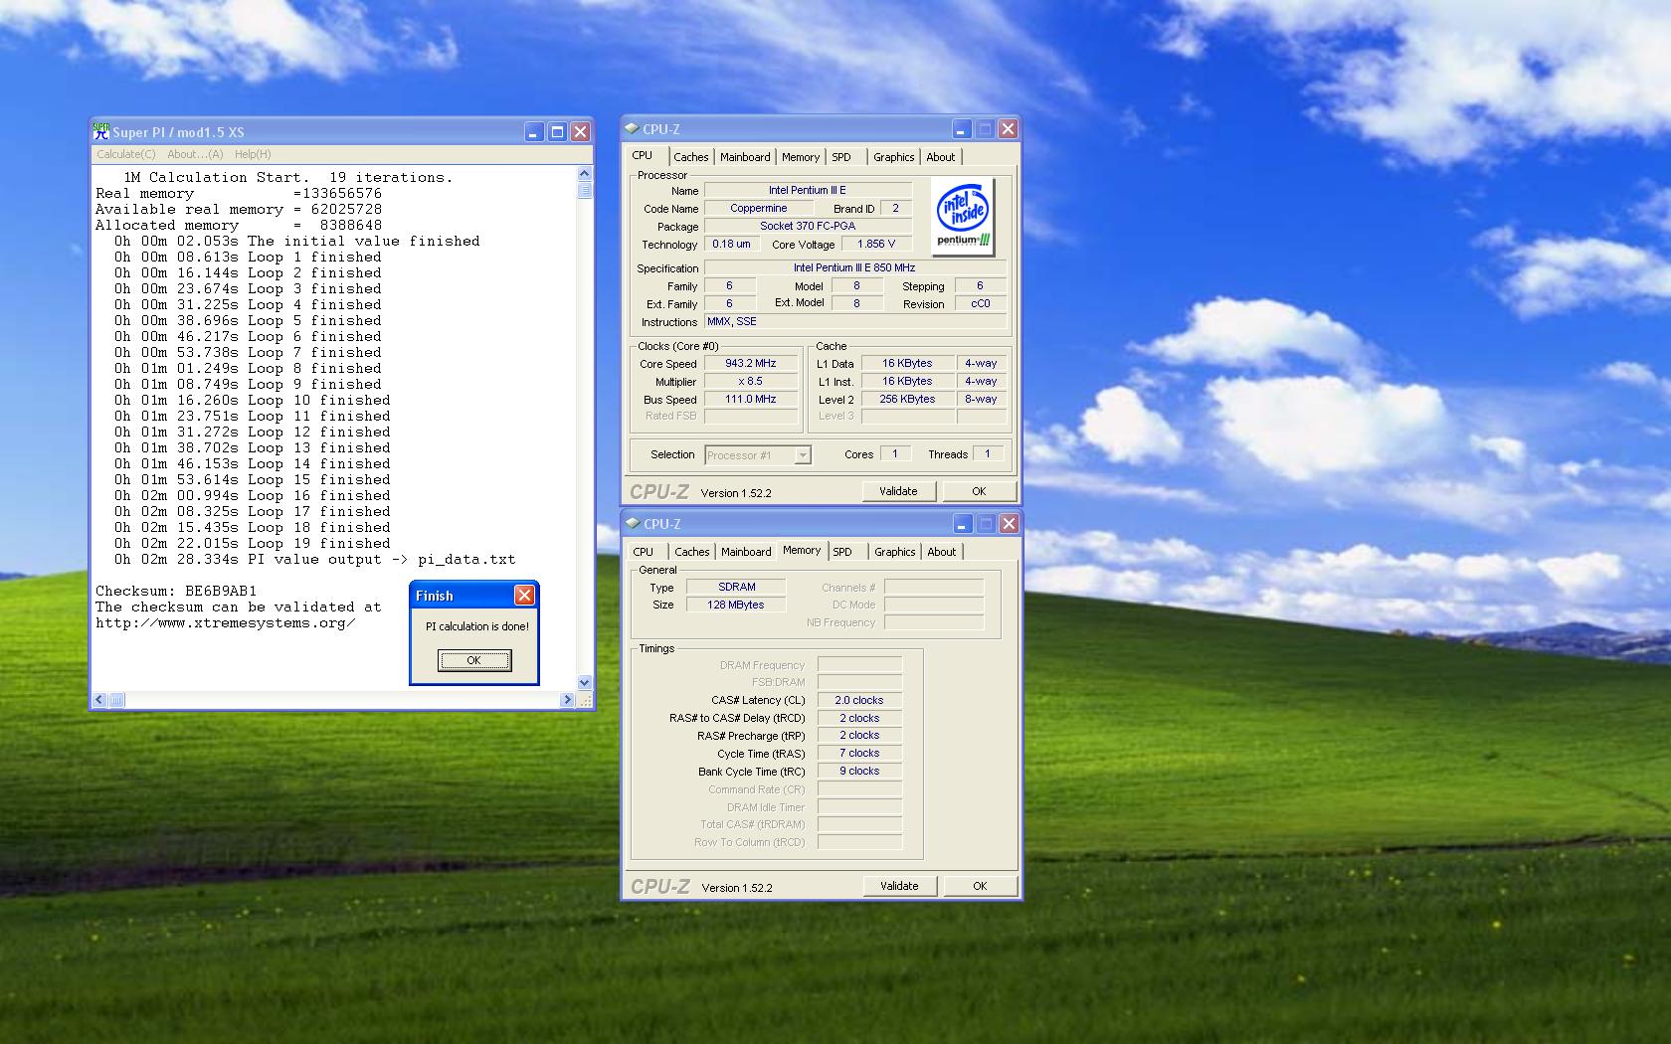Click the Super PI horizontal scrollbar thumb
Viewport: 1671px width, 1044px height.
(116, 700)
